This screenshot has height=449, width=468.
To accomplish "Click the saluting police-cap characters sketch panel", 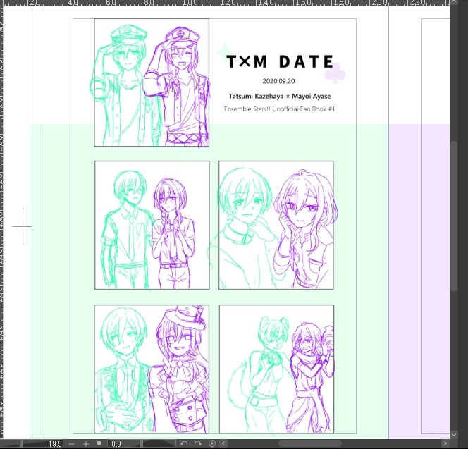I will click(x=152, y=82).
